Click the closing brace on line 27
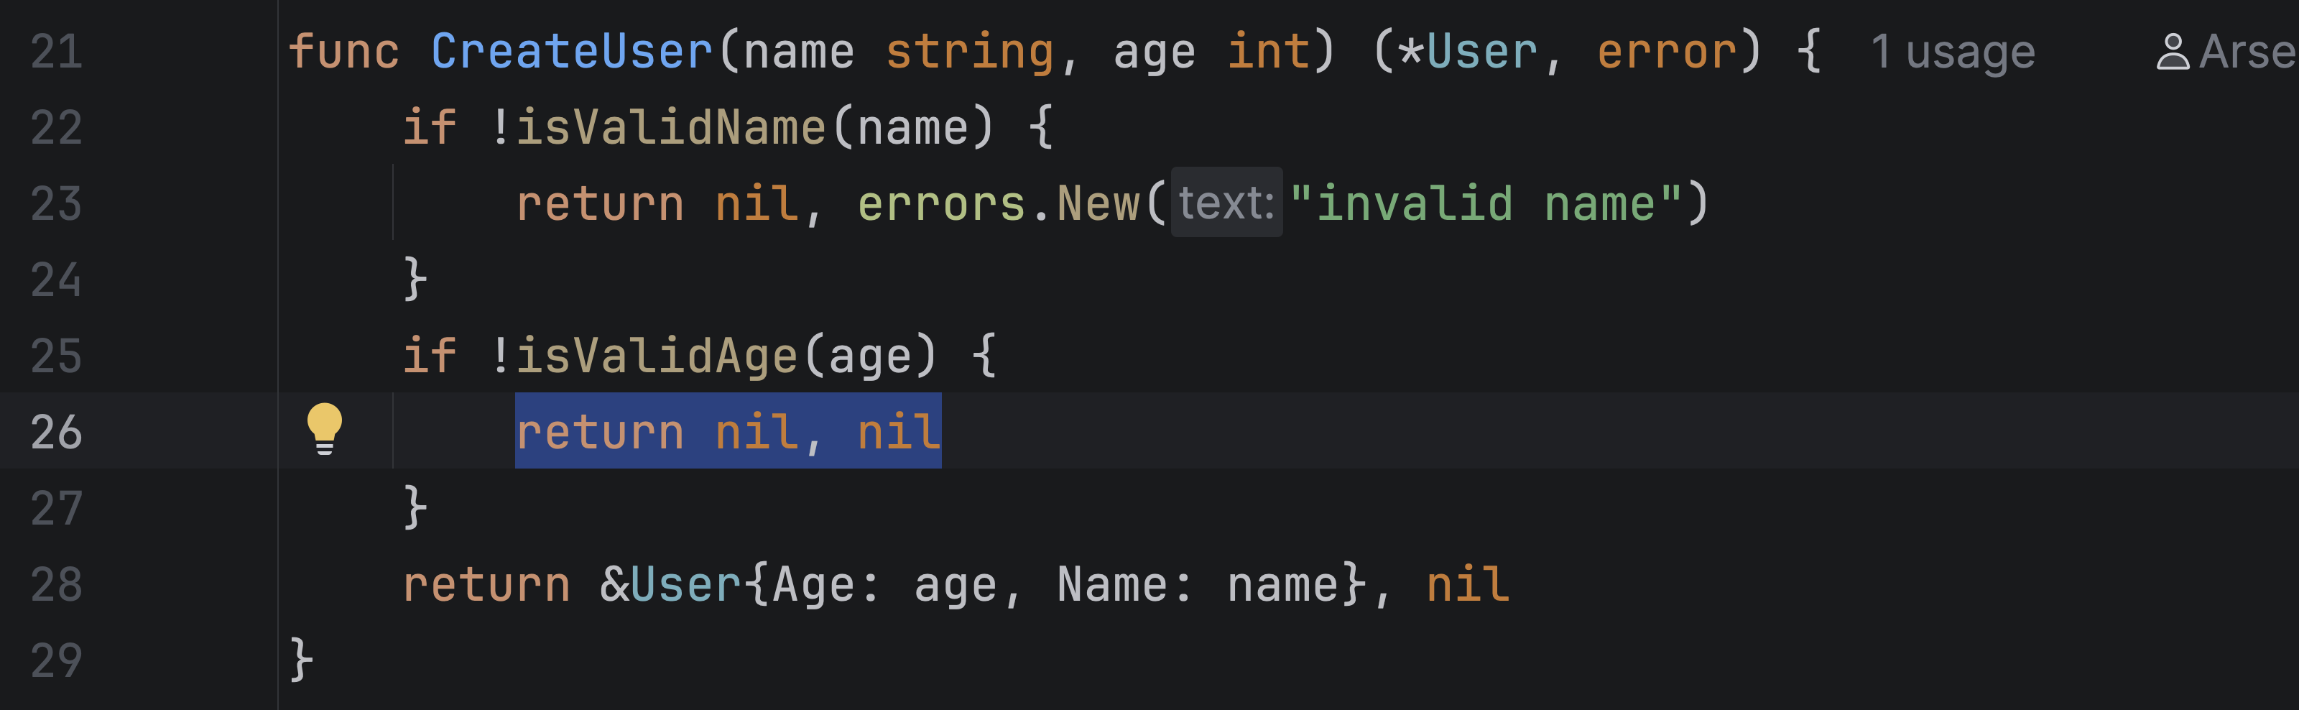 (415, 507)
